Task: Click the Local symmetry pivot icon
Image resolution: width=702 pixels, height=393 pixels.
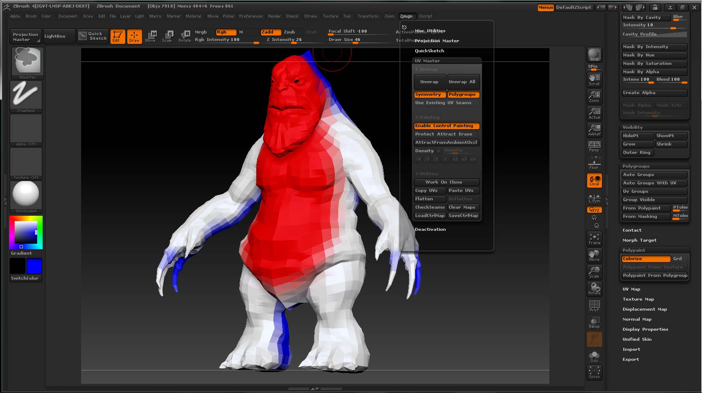Action: (594, 180)
